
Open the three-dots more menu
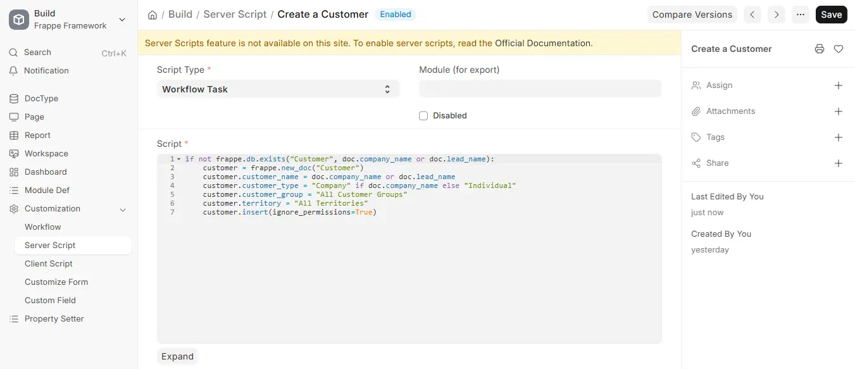pos(801,15)
